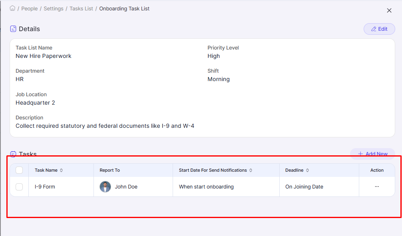Sort by Deadline using its sort control
Screen dimensions: 402x236
coord(308,170)
